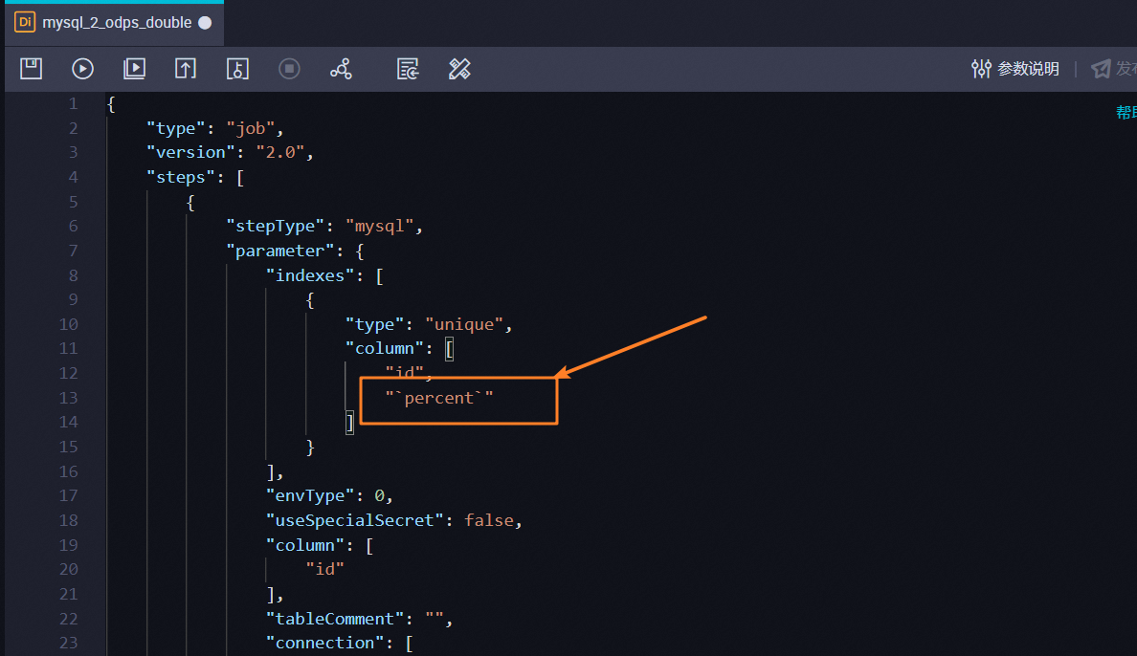Open the 参数说明 parameter description

click(x=1015, y=69)
